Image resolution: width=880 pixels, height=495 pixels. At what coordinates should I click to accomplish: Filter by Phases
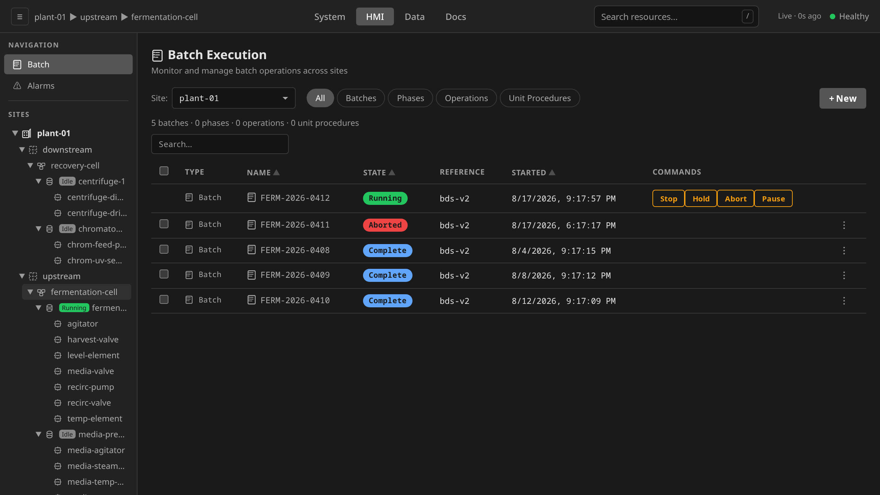tap(410, 98)
